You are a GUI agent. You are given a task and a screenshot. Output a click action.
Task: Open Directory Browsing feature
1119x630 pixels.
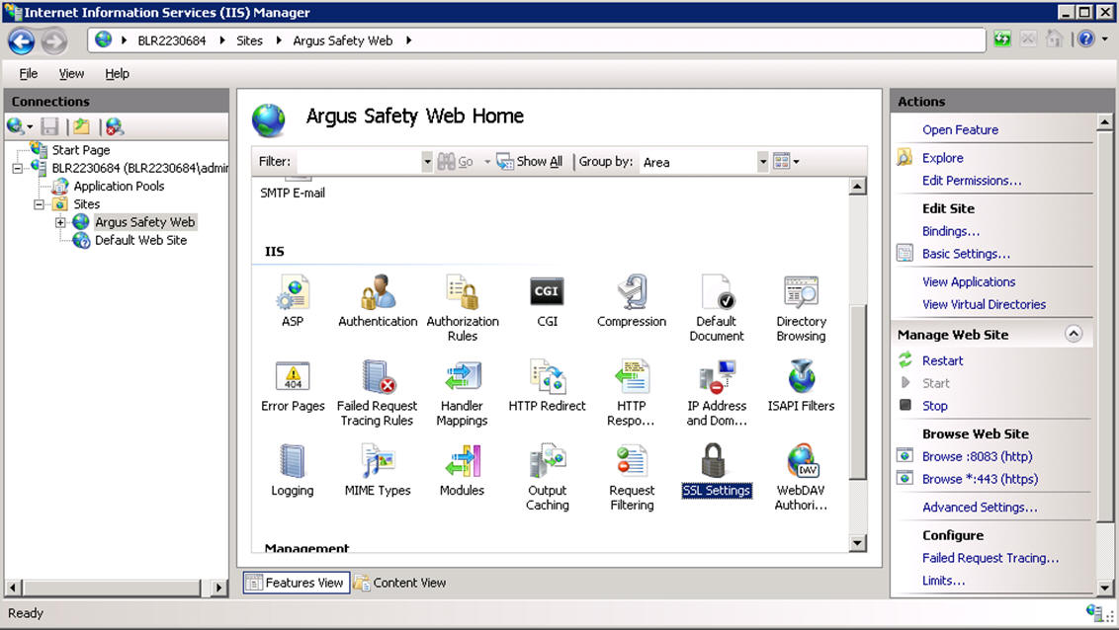pyautogui.click(x=801, y=292)
